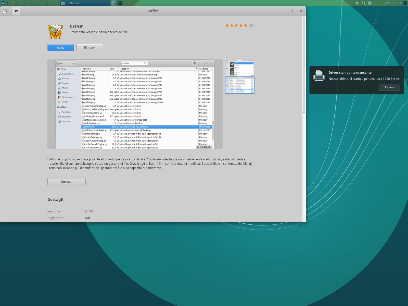Click the 'Driver stampante mancante' notification title
Image resolution: width=408 pixels, height=306 pixels.
click(350, 73)
